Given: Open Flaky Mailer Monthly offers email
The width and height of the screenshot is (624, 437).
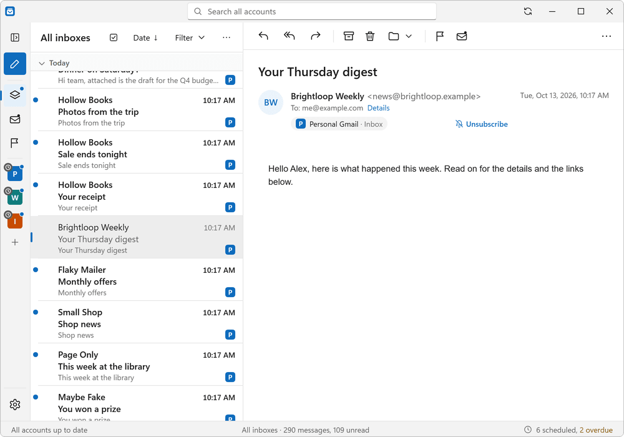Looking at the screenshot, I should pyautogui.click(x=137, y=280).
